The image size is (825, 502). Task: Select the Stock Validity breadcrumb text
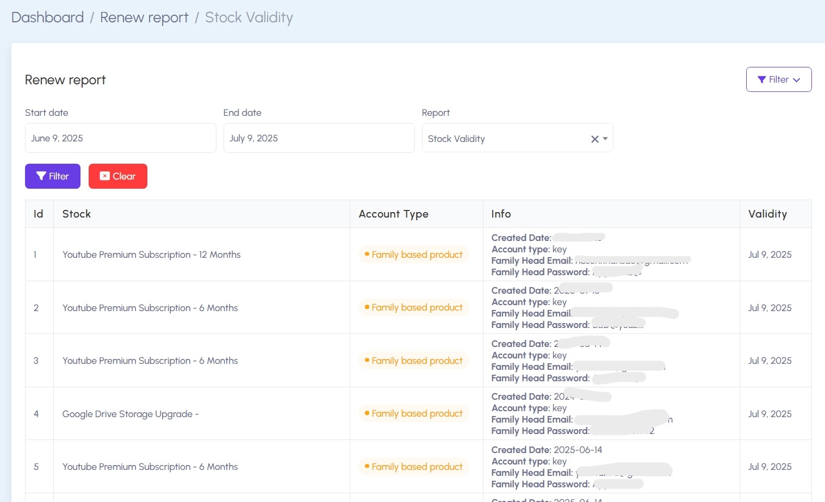point(249,17)
